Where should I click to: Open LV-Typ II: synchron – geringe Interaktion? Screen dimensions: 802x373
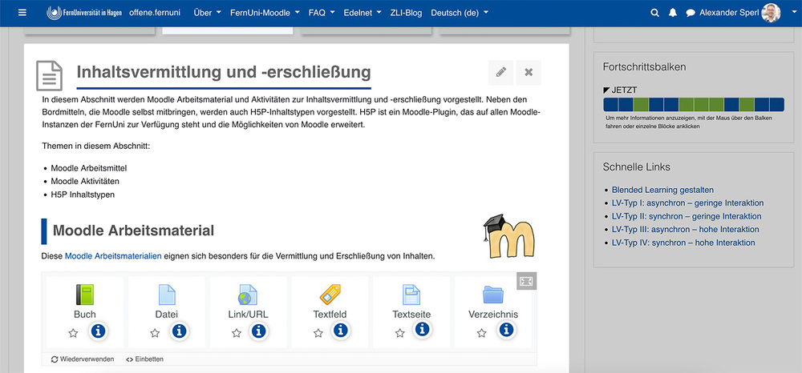pos(687,216)
